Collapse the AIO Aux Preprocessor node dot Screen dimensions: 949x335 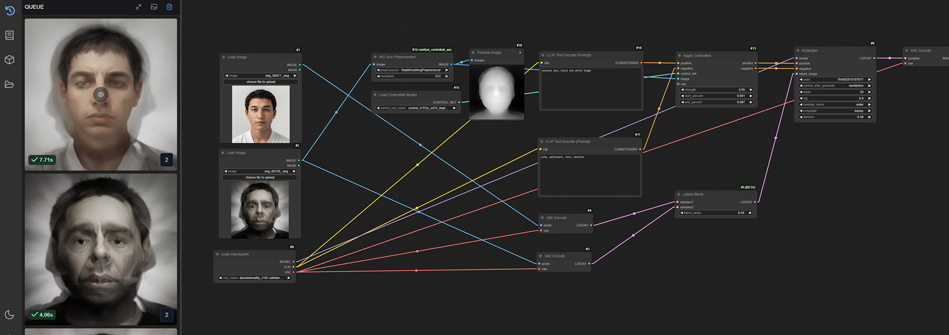click(x=375, y=57)
